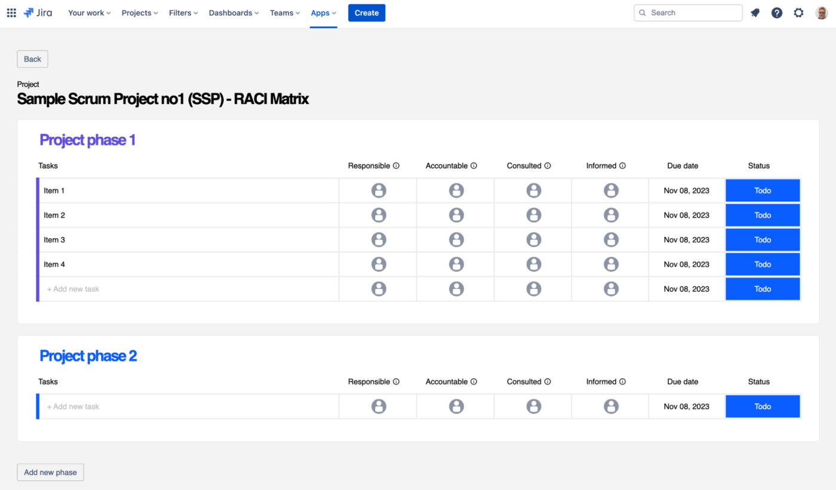
Task: Open notifications in the top bar
Action: tap(755, 13)
